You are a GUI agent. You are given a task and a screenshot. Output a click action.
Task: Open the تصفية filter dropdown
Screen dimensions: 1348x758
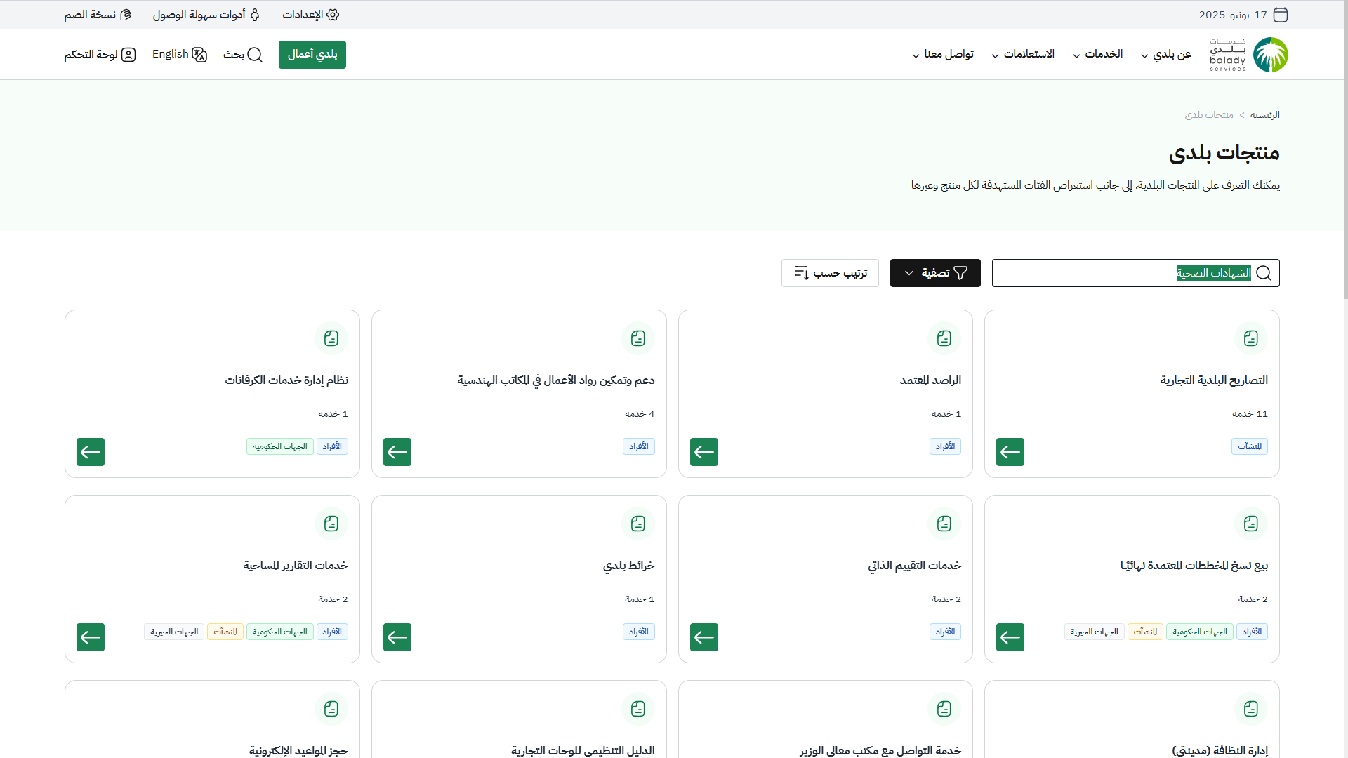pos(934,273)
